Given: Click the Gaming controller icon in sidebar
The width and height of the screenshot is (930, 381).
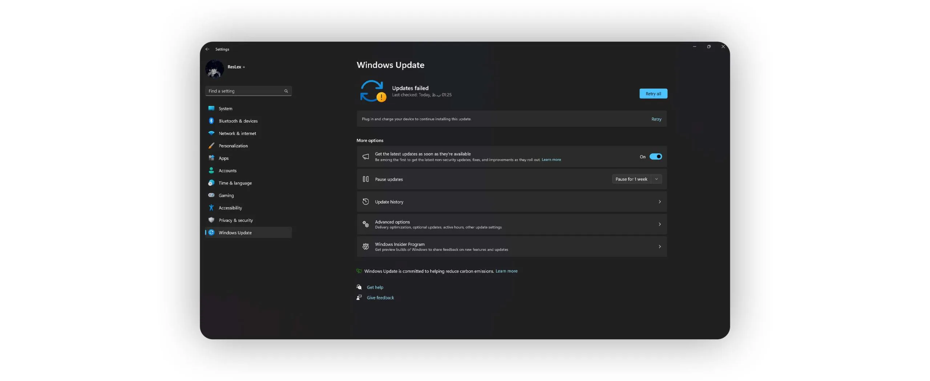Looking at the screenshot, I should click(x=211, y=195).
